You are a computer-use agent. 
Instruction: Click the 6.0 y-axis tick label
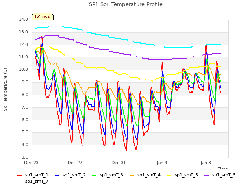pyautogui.click(x=24, y=120)
